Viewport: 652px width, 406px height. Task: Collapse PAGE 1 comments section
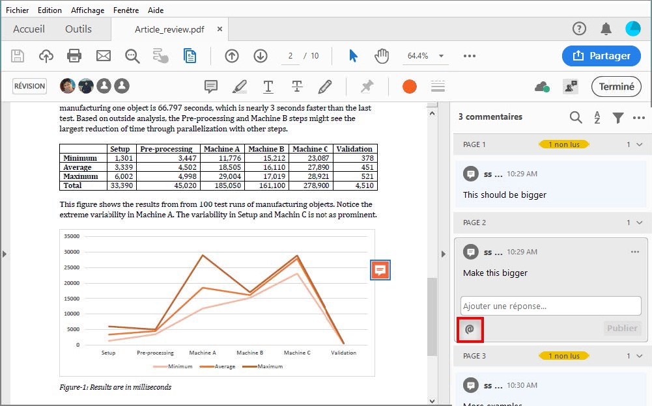coord(639,144)
